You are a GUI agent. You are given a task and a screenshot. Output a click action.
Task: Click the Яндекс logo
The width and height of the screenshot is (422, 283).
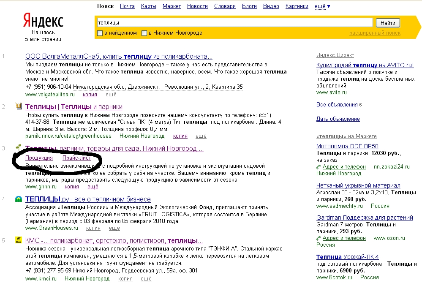pyautogui.click(x=44, y=21)
